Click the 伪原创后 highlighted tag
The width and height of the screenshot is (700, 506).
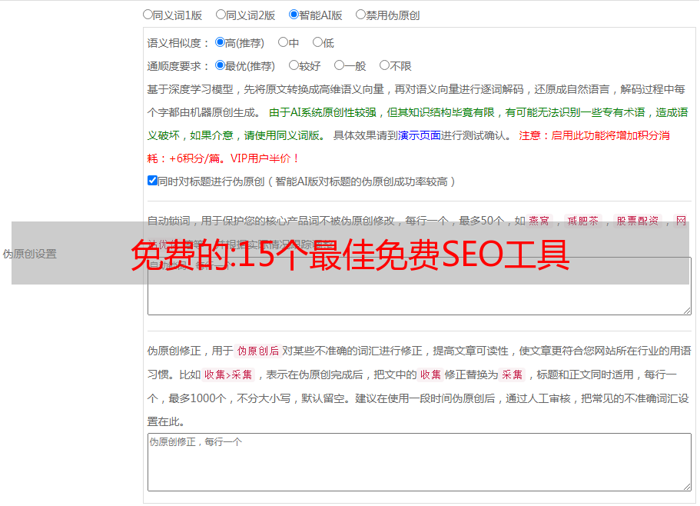(x=258, y=351)
